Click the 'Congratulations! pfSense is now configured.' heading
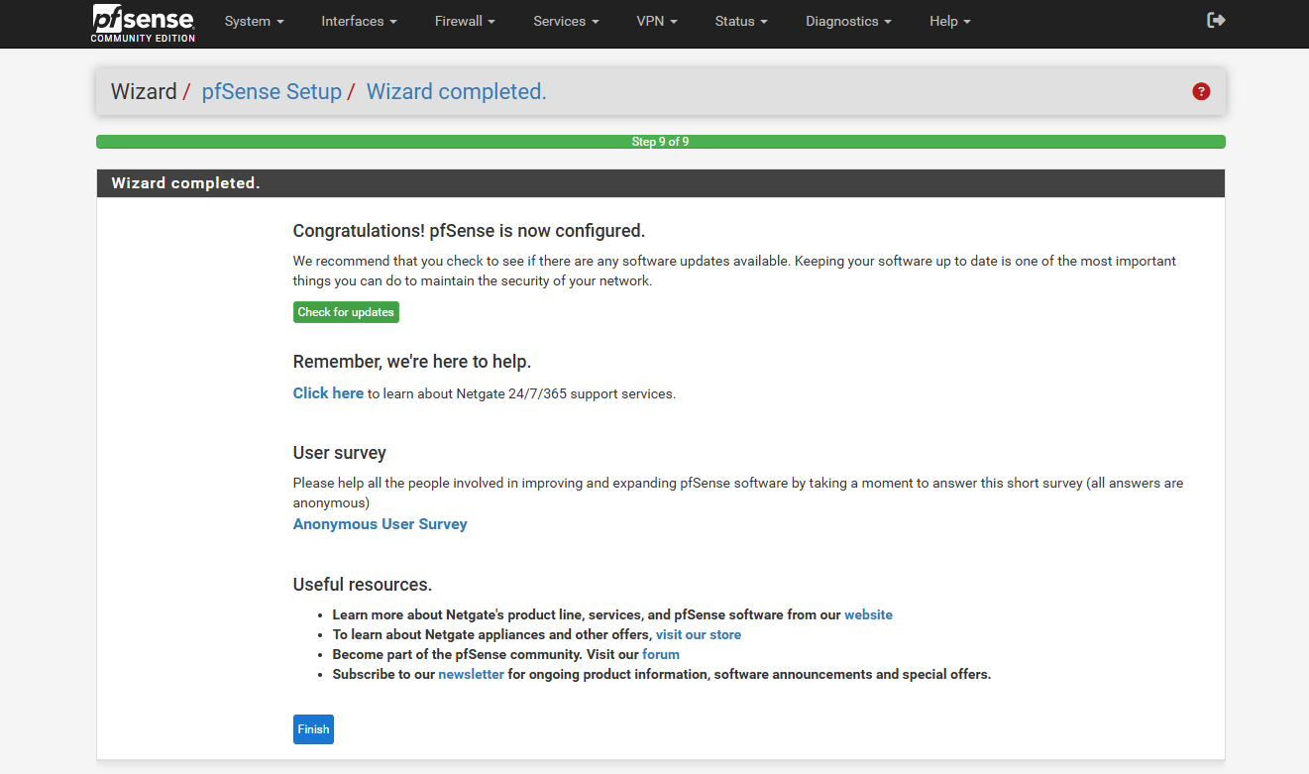 coord(469,231)
